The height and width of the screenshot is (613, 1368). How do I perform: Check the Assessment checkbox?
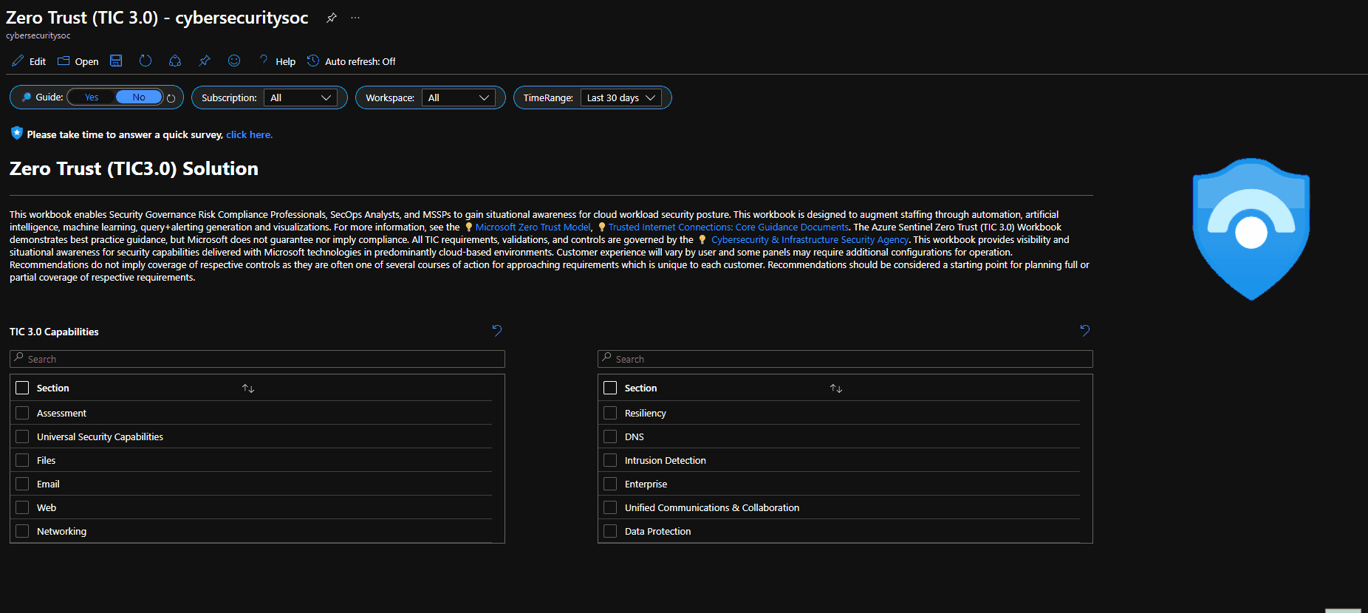[x=22, y=413]
